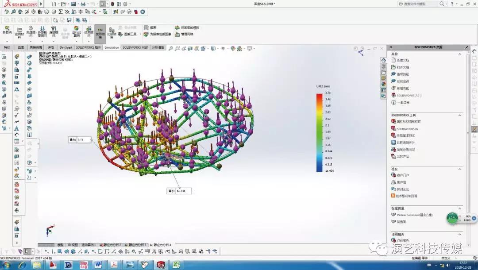Image resolution: width=478 pixels, height=270 pixels.
Task: Open the 3D 视图 bottom tab
Action: point(72,245)
